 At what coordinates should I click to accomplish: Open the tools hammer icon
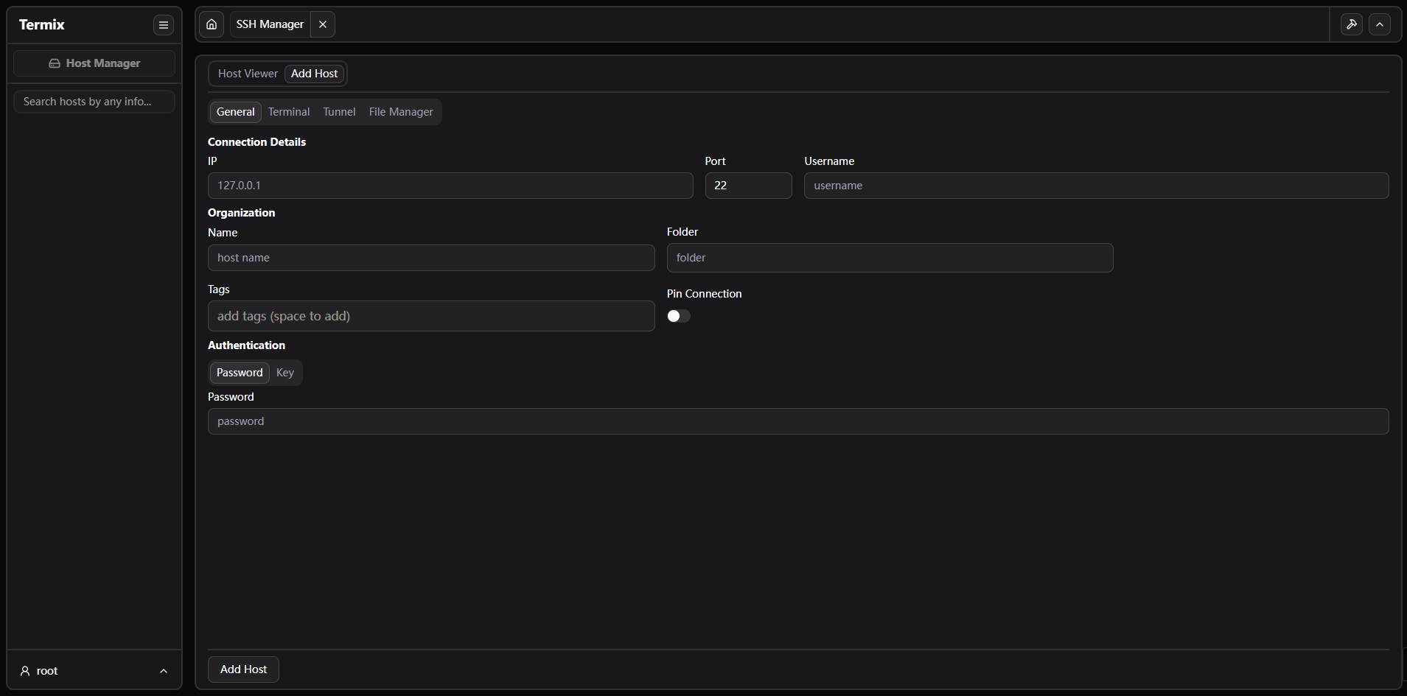point(1352,24)
